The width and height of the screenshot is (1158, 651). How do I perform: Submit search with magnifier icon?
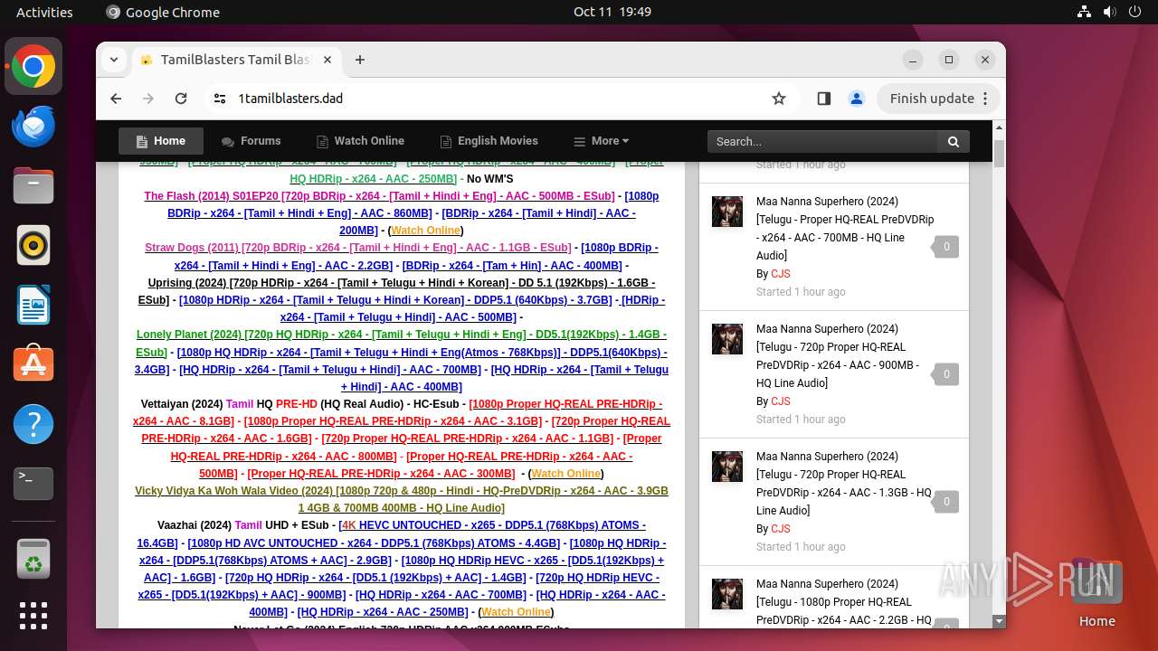[954, 141]
